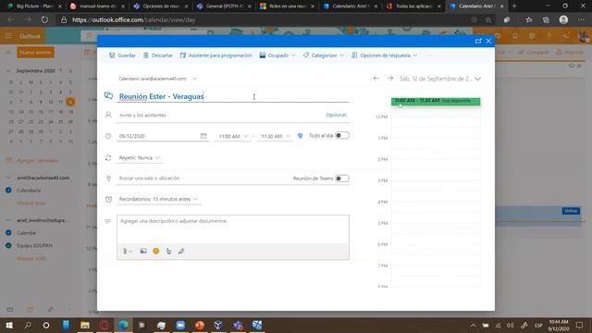
Task: Toggle Reunión de Teams switch
Action: (342, 179)
